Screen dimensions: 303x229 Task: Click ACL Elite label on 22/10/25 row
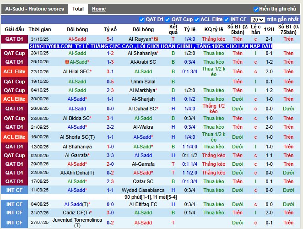click(x=14, y=71)
